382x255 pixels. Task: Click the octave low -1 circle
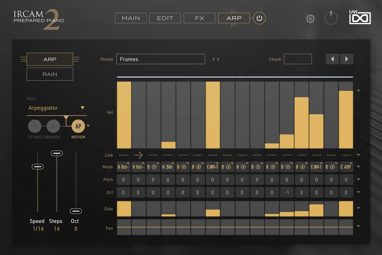click(x=35, y=126)
